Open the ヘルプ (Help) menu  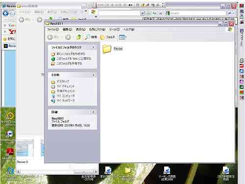pos(129,29)
